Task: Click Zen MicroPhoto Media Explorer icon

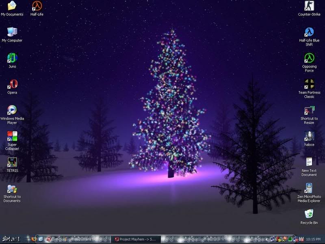Action: point(309,188)
